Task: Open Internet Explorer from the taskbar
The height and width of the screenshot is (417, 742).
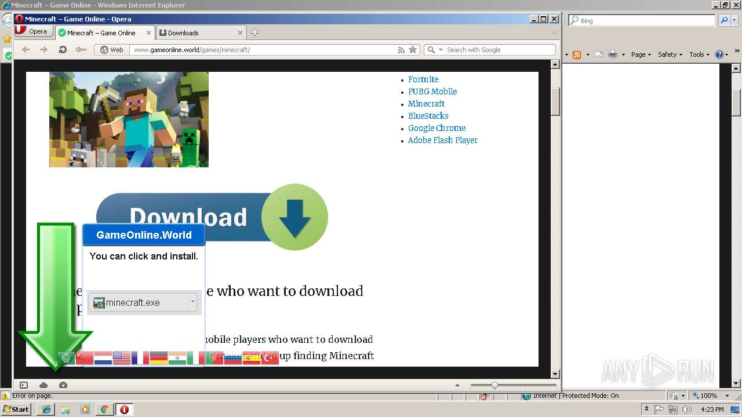Action: pos(46,409)
